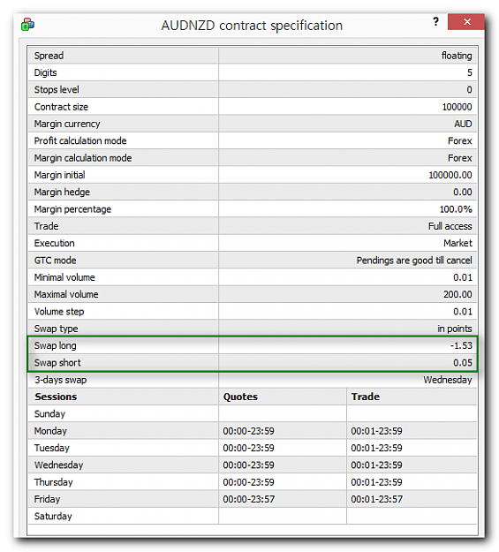The image size is (499, 552).
Task: Select the Swap type label
Action: tap(56, 329)
